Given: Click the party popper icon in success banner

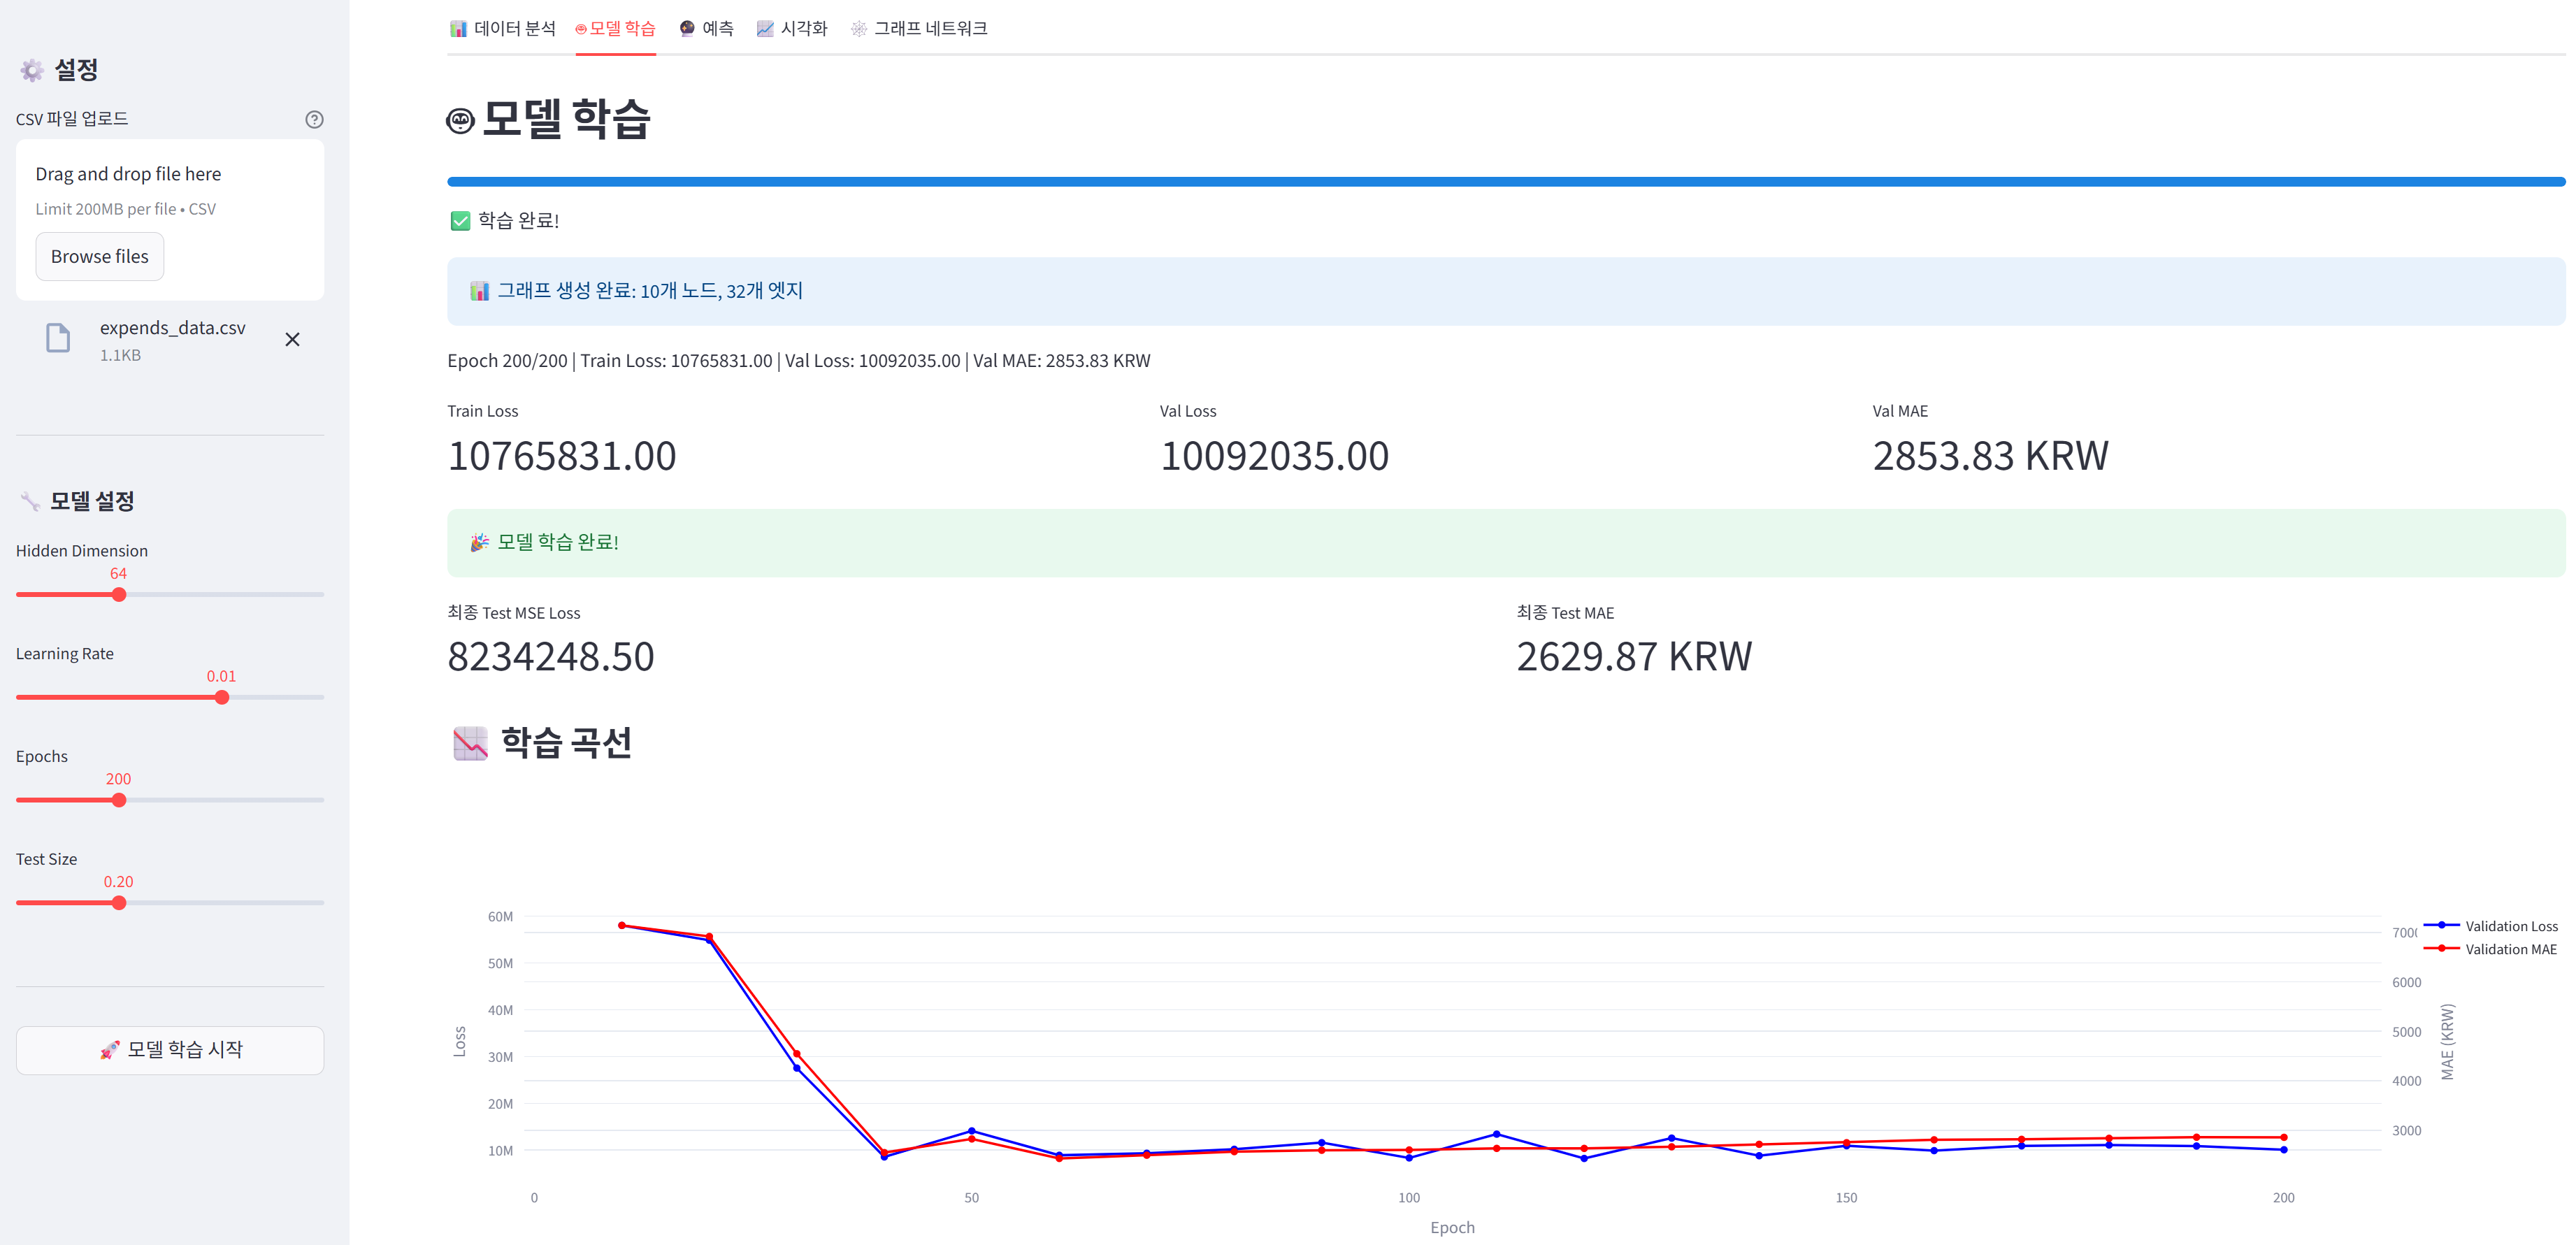Looking at the screenshot, I should [480, 542].
